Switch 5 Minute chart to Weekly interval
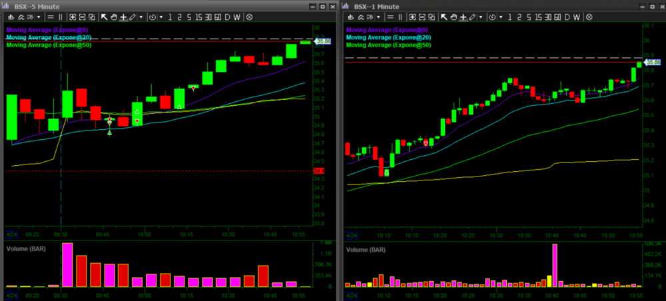The width and height of the screenshot is (666, 301). pos(238,17)
